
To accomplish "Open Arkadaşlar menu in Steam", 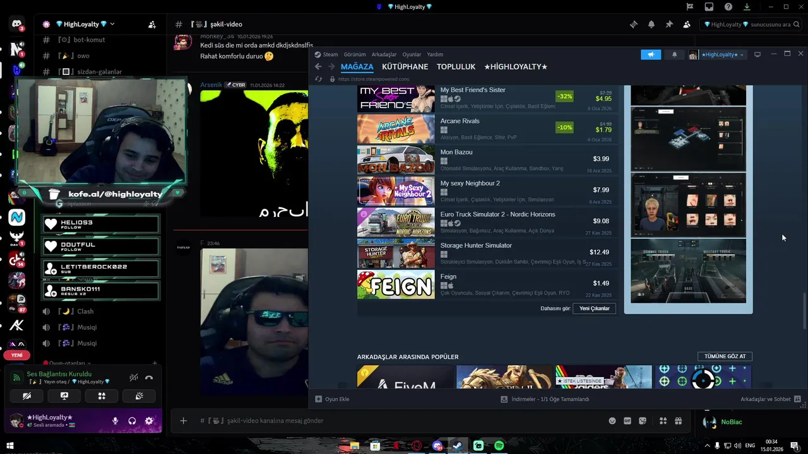I will click(384, 55).
